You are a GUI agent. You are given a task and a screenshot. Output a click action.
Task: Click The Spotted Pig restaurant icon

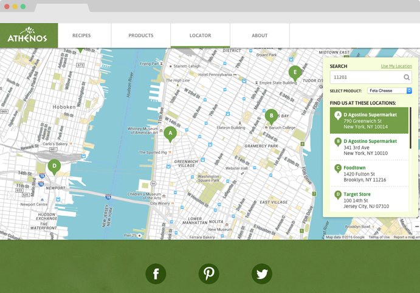point(170,153)
